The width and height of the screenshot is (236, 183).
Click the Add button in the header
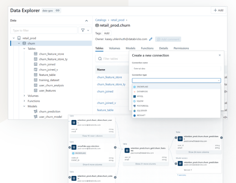coord(218,10)
